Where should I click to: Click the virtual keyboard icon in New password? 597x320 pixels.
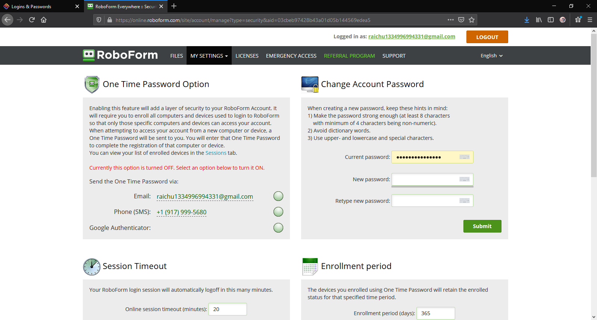pos(465,179)
